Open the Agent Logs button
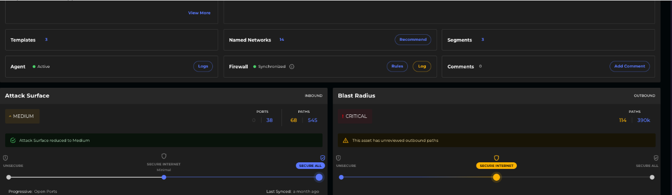The height and width of the screenshot is (195, 672). [x=203, y=66]
